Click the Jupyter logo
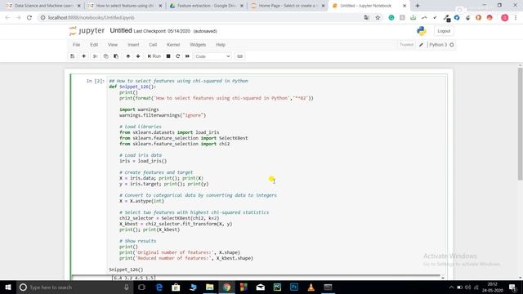This screenshot has width=523, height=294. (87, 31)
